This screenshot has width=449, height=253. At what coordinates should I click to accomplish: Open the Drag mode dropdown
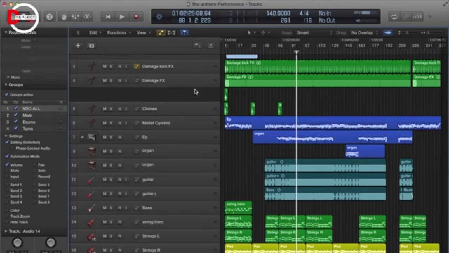point(365,33)
